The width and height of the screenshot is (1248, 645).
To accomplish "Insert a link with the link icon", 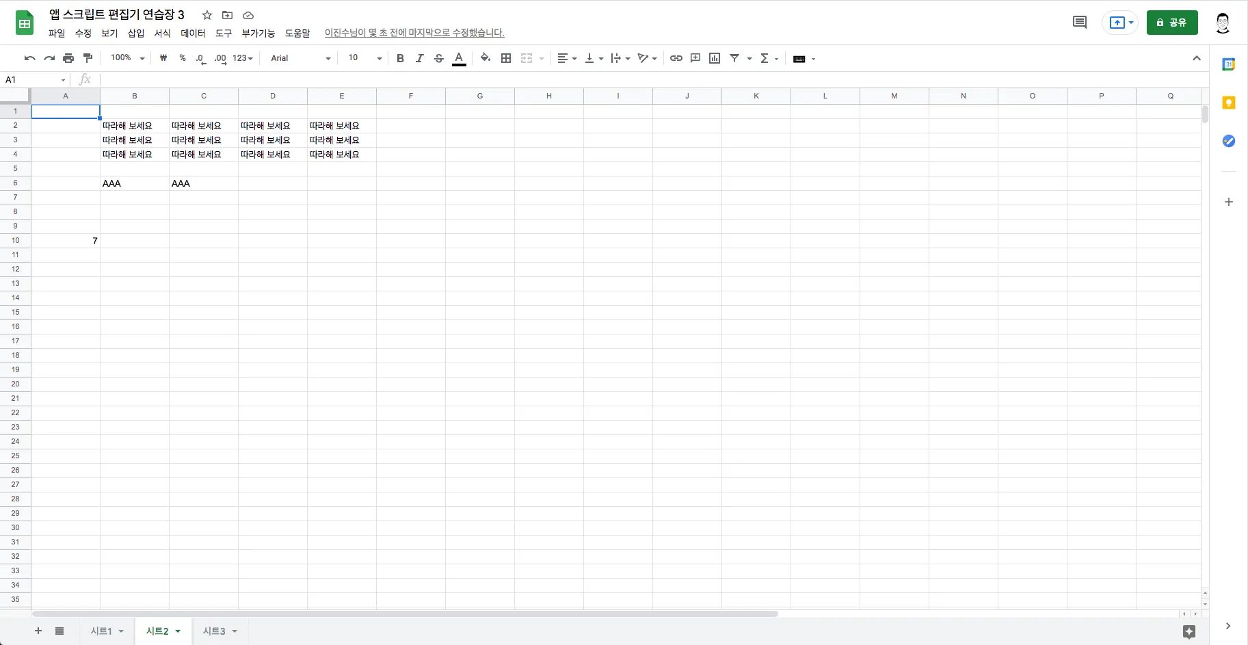I will click(x=676, y=58).
